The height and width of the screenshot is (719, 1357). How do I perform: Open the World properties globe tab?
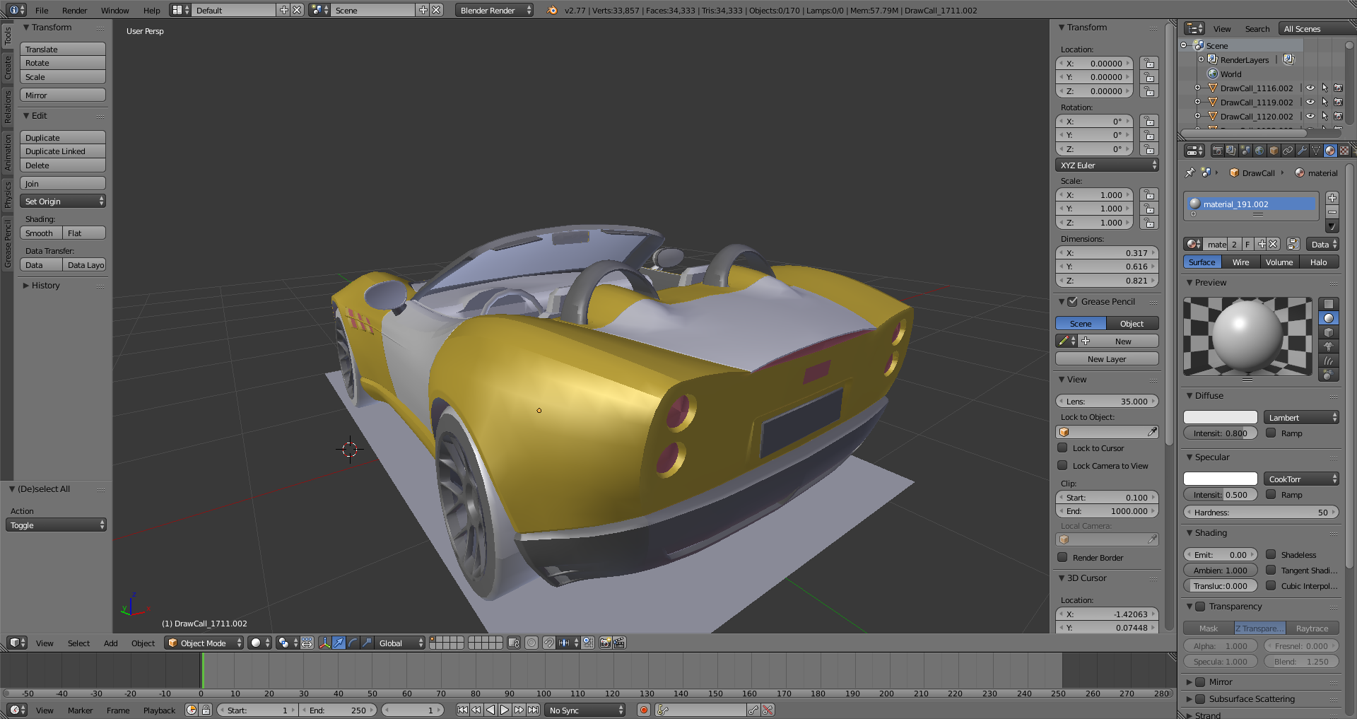[1259, 151]
